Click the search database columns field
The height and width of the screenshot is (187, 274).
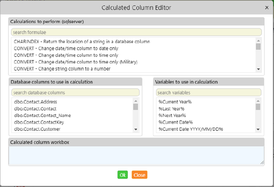pos(76,93)
